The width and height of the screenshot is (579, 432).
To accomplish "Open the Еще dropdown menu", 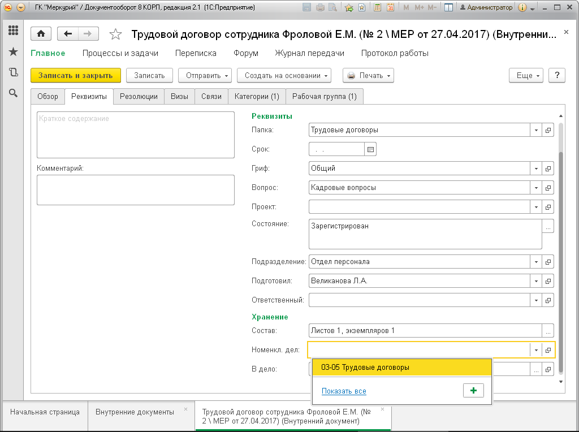I will (x=526, y=75).
